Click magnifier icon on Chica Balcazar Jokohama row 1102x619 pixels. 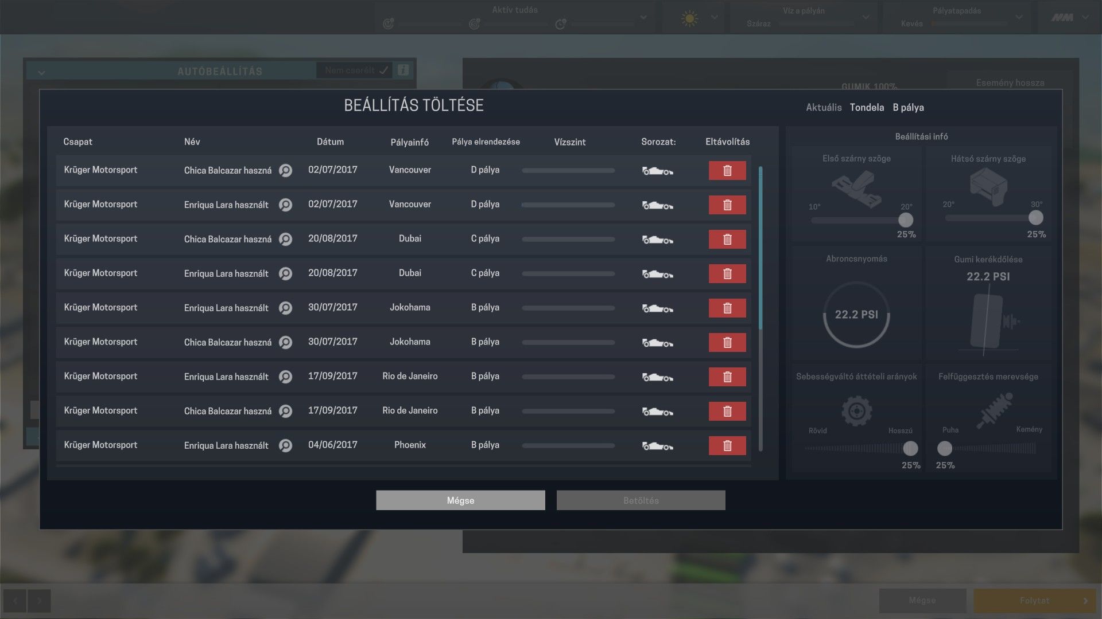pos(285,342)
